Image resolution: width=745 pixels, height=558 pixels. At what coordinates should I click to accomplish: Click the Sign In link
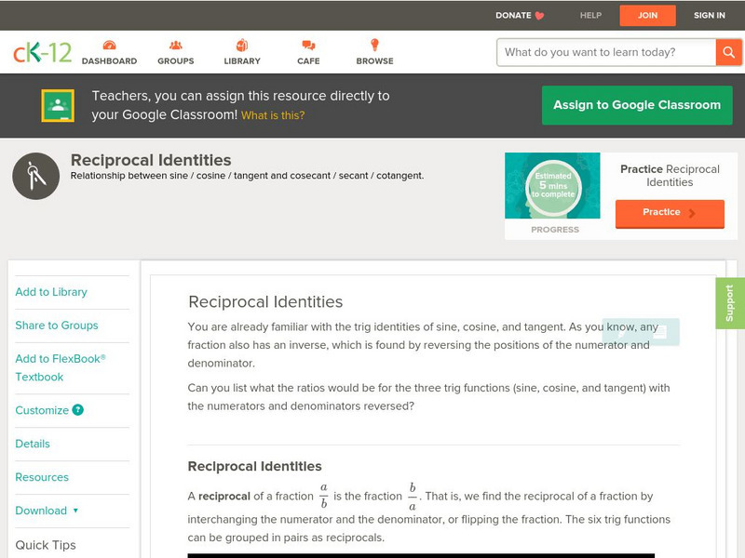tap(710, 15)
